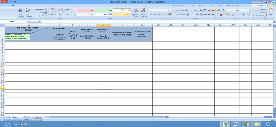Click the Percent Style icon
276x127 pixels.
[163, 14]
